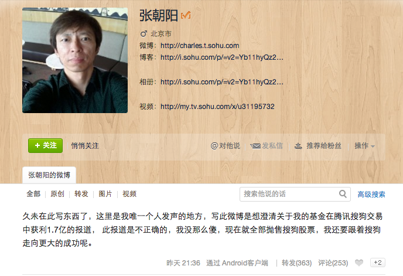403x276 pixels.
Task: Click the envelope 发私信 icon
Action: (x=255, y=146)
